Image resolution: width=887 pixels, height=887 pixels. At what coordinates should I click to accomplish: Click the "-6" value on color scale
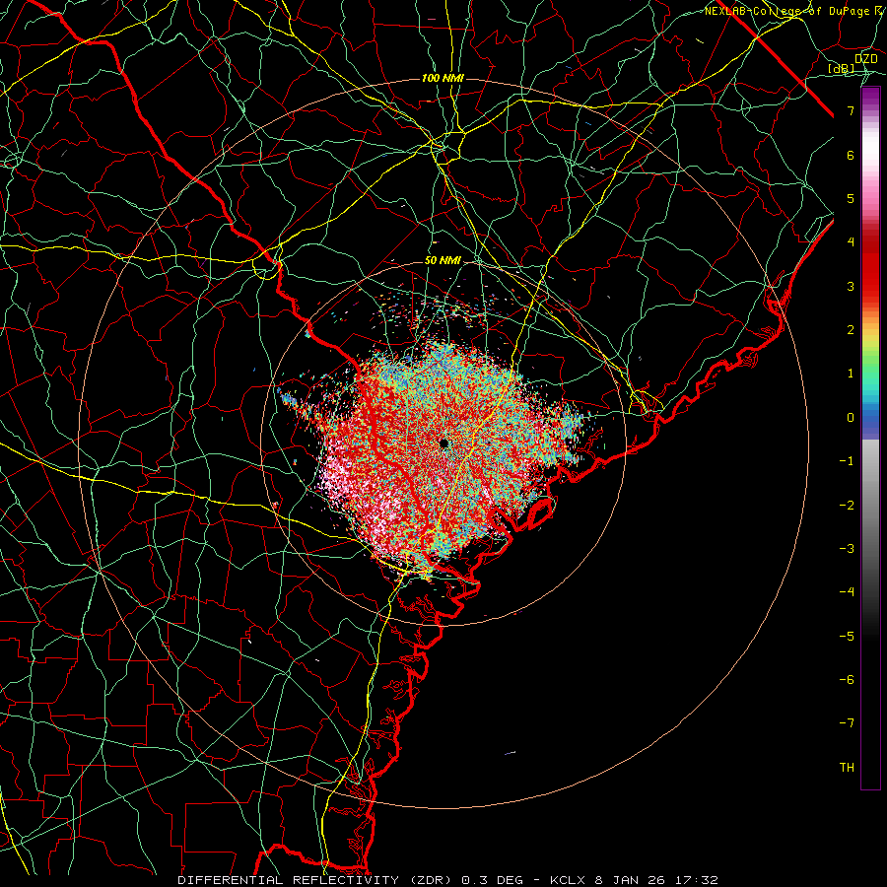[x=847, y=680]
